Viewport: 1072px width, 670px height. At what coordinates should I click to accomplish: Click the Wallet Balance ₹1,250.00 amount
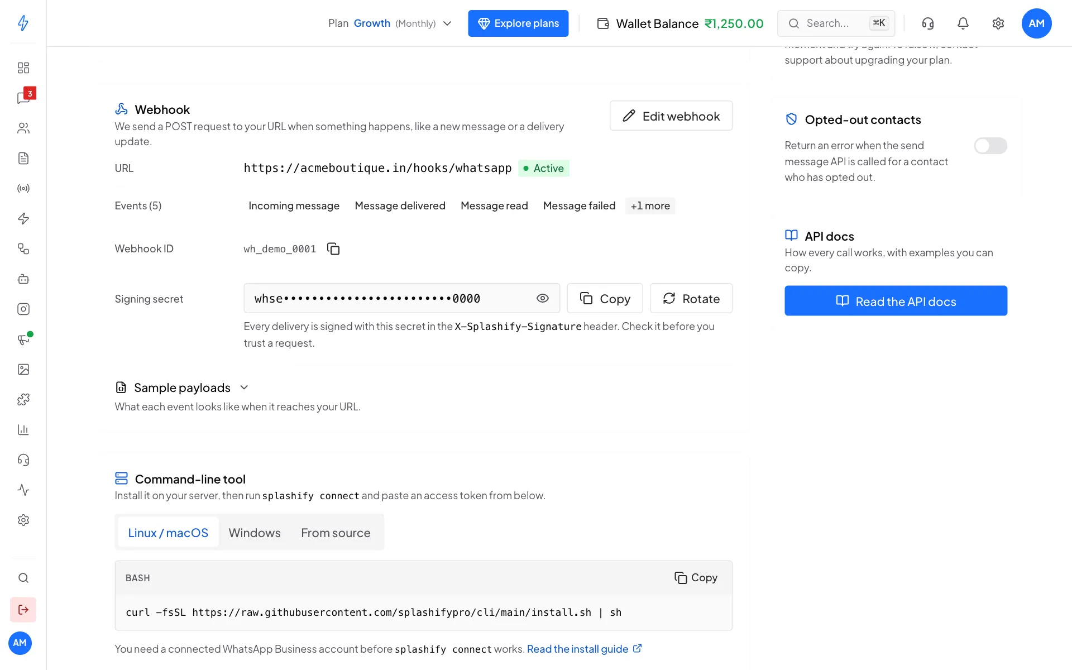coord(734,23)
